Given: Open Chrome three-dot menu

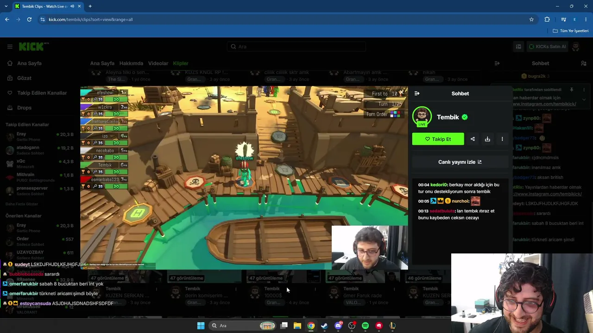Looking at the screenshot, I should [586, 19].
